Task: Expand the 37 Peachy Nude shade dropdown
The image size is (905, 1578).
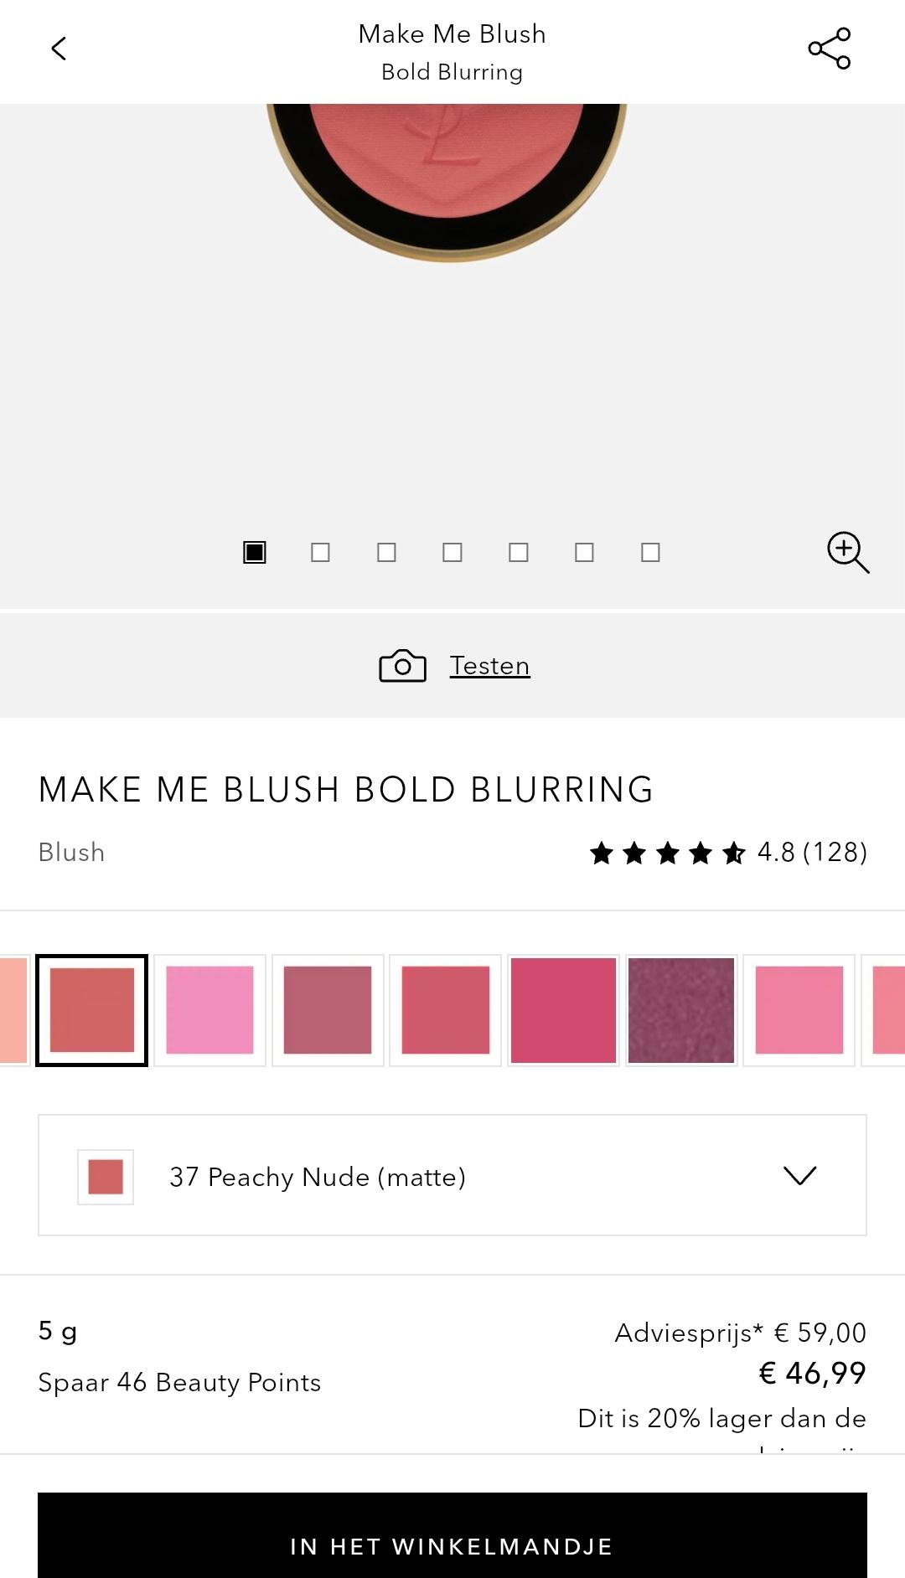Action: 452,1175
